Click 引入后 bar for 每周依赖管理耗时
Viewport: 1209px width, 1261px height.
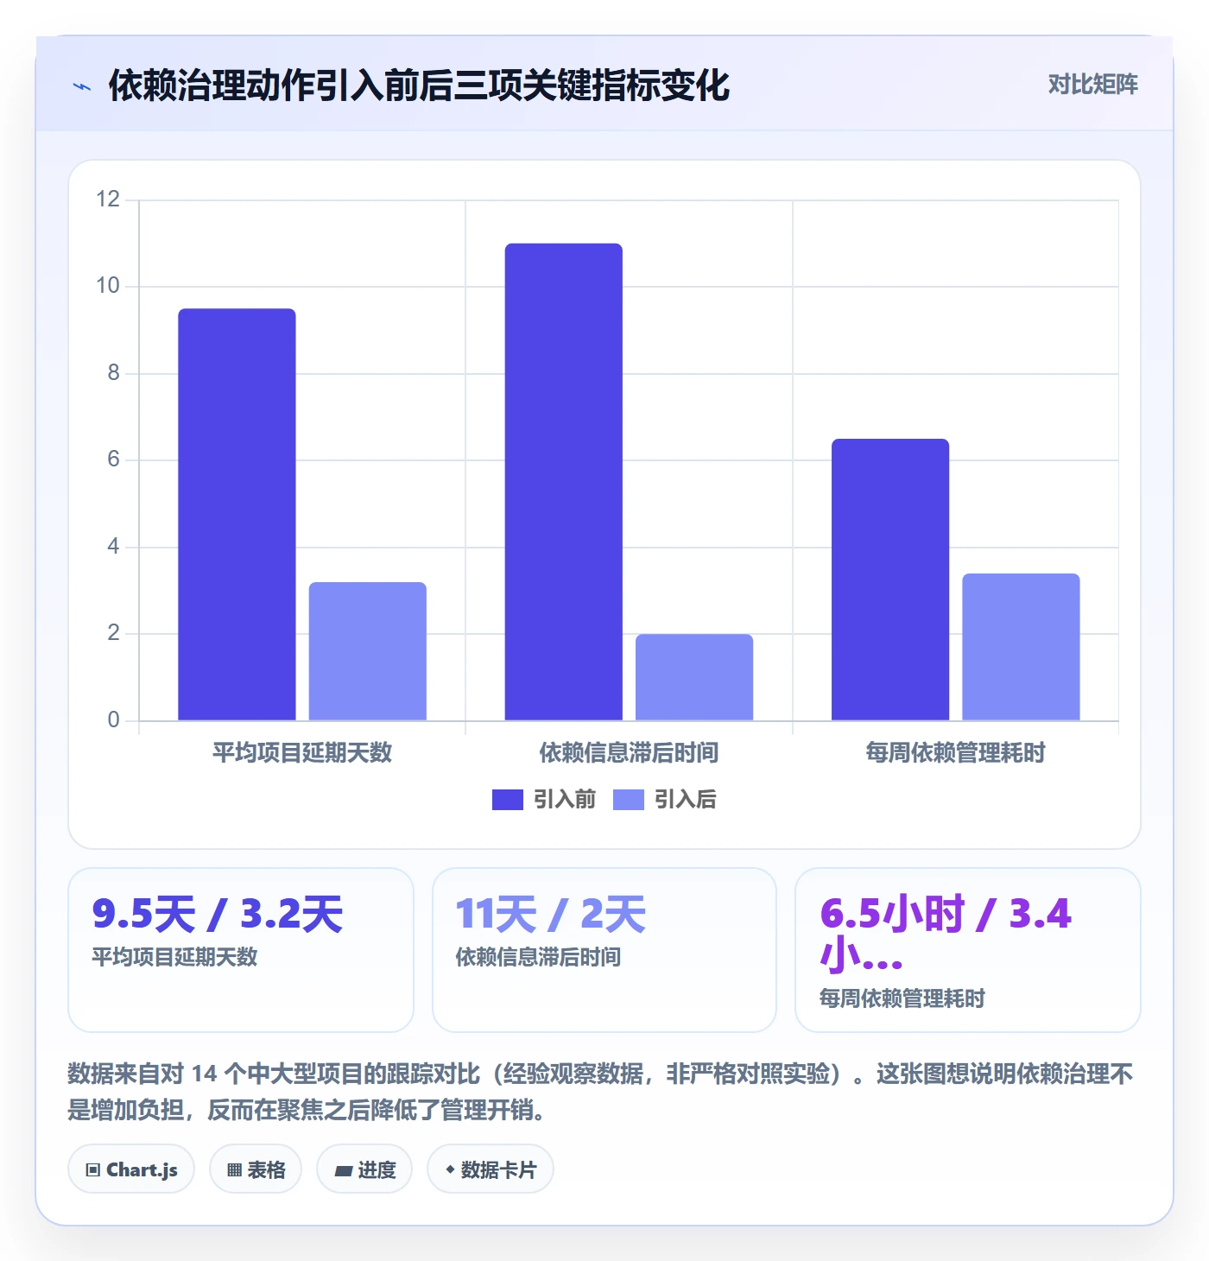pyautogui.click(x=1021, y=647)
